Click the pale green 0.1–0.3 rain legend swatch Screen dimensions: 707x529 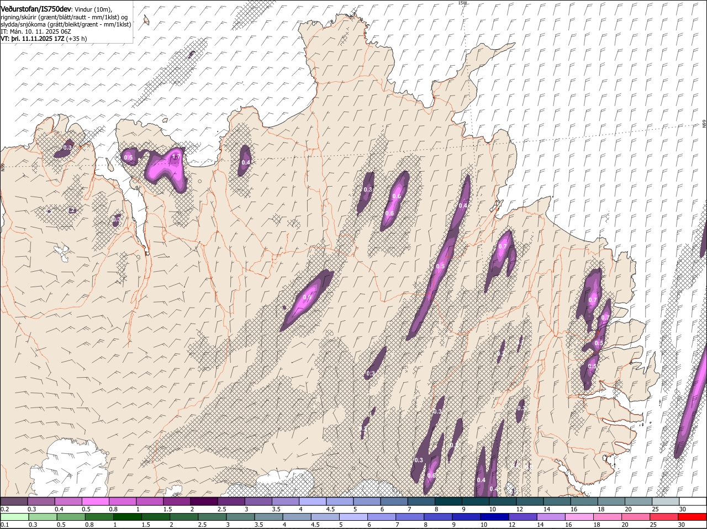(x=14, y=517)
